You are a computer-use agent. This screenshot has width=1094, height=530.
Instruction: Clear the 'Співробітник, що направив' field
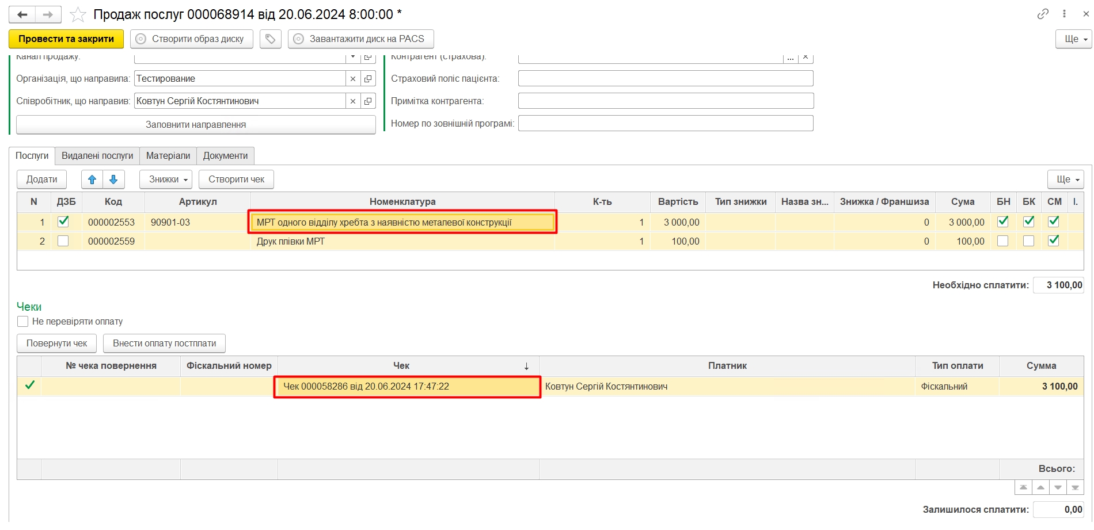tap(353, 101)
